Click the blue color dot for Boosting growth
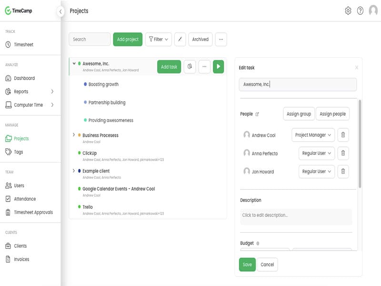This screenshot has width=381, height=286. click(x=85, y=84)
